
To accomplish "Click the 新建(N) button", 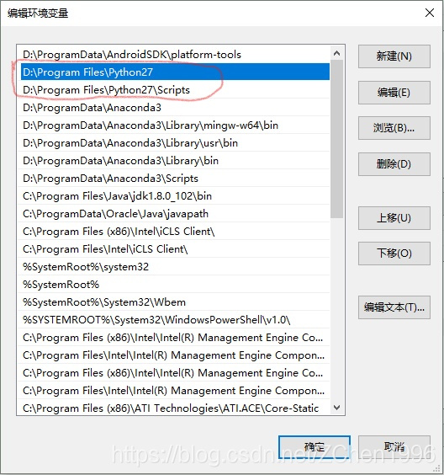I will point(394,56).
